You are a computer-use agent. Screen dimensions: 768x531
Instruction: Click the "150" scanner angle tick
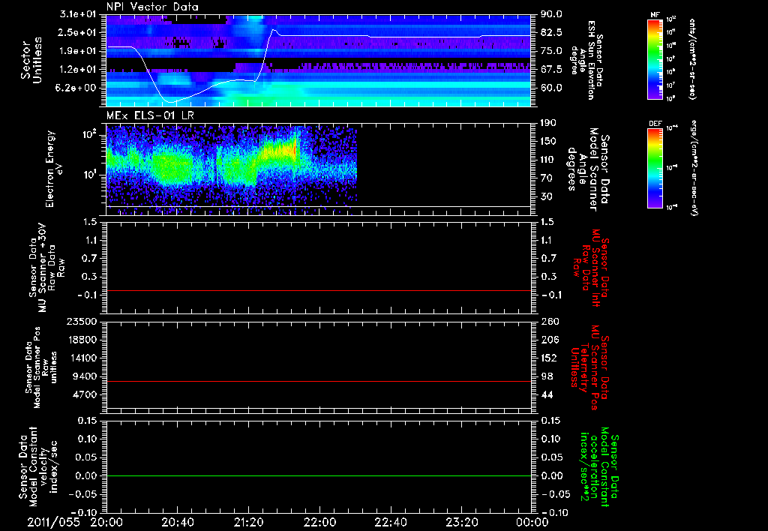[548, 141]
